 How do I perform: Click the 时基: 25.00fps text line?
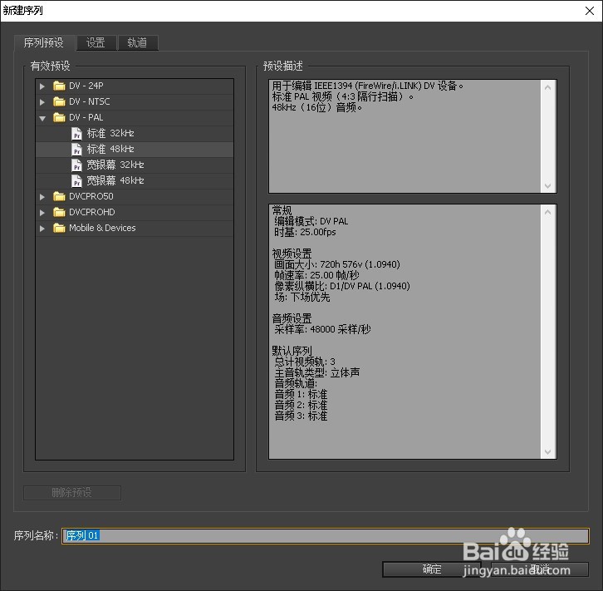pos(306,233)
